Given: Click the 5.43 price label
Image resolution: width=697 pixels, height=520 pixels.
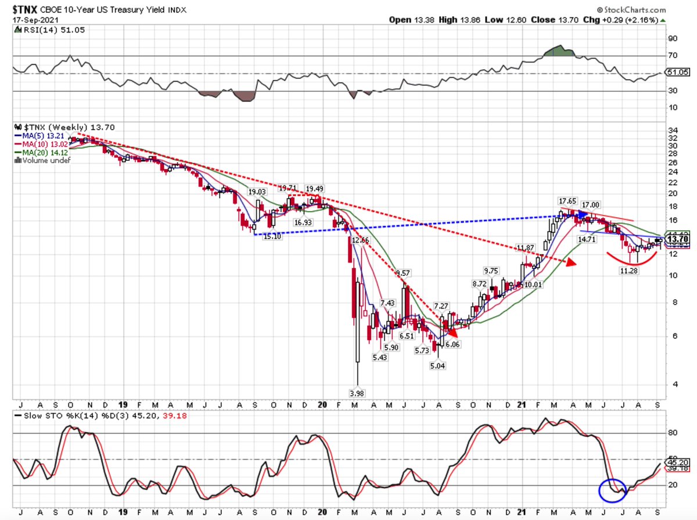Looking at the screenshot, I should (x=380, y=358).
